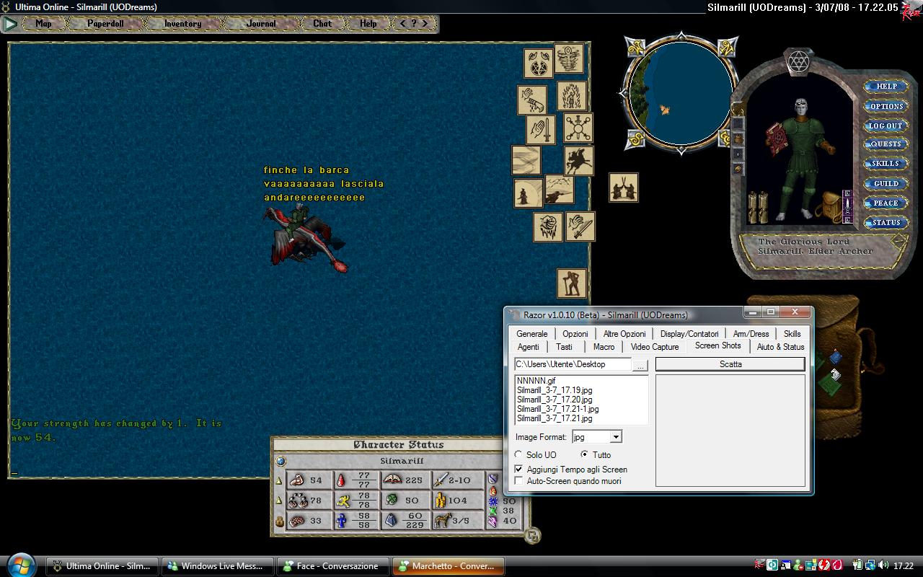Open the Journal menu
Screen dimensions: 923x577
pyautogui.click(x=260, y=24)
